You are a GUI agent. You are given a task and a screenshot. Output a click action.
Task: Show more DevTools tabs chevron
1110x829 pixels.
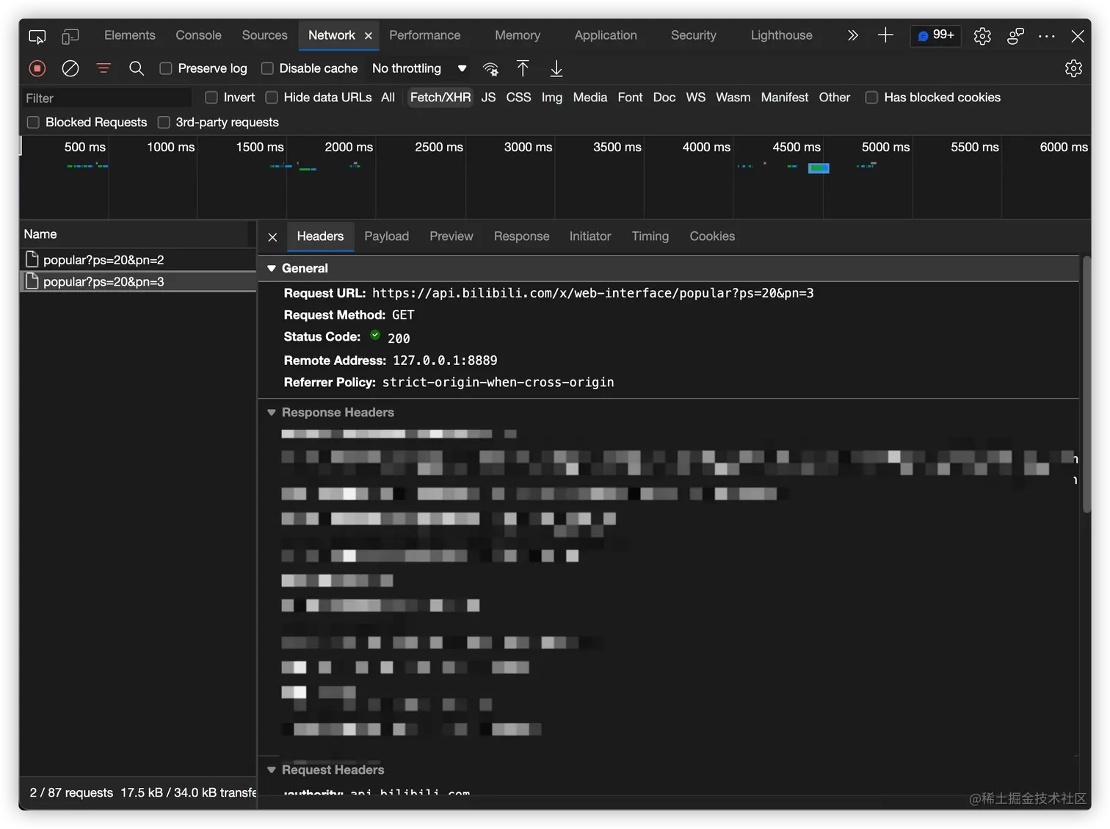tap(852, 35)
